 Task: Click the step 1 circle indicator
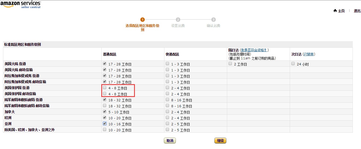pos(143,20)
